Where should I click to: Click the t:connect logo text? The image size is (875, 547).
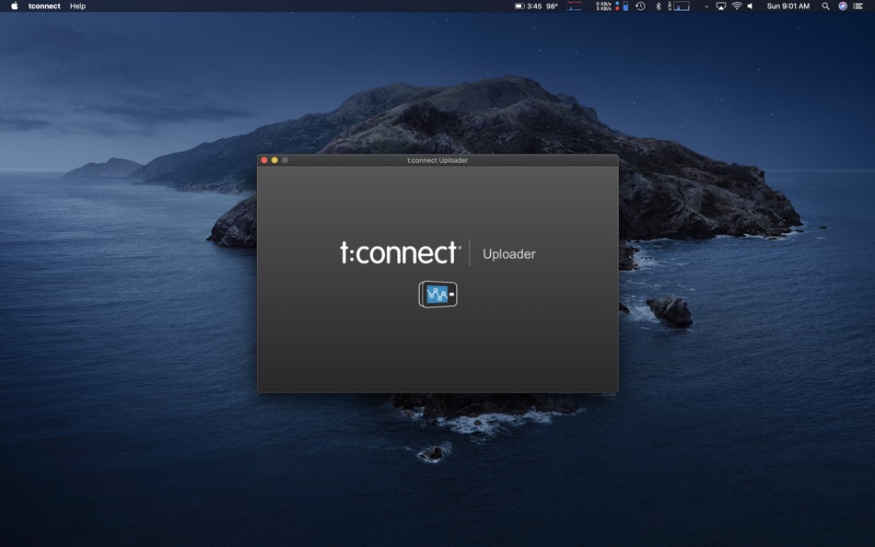click(400, 253)
